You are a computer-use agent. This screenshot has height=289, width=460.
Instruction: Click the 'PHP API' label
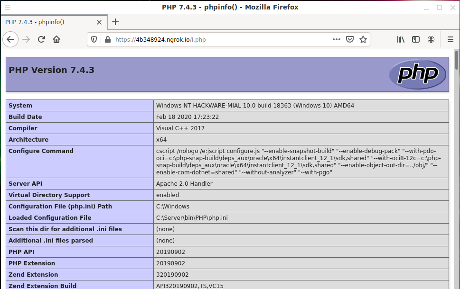(21, 252)
